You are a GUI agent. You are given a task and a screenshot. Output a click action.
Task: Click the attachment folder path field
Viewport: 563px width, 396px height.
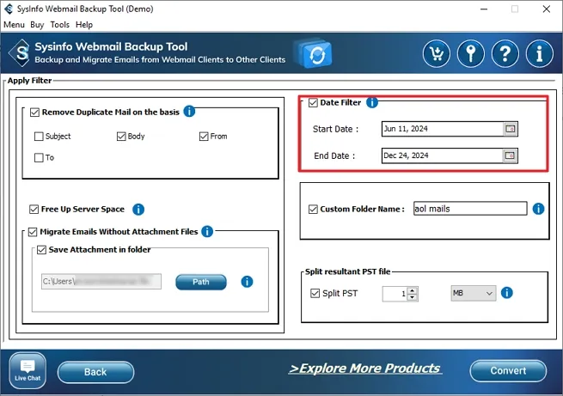(x=101, y=282)
